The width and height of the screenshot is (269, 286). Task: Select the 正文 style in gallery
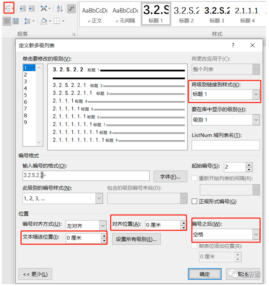95,14
